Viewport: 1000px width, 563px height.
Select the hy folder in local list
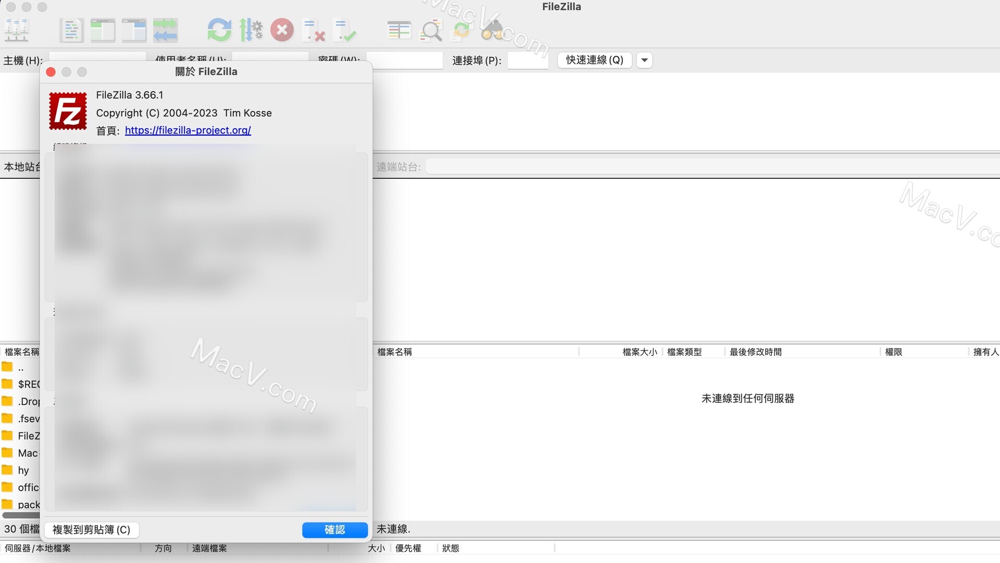click(20, 470)
